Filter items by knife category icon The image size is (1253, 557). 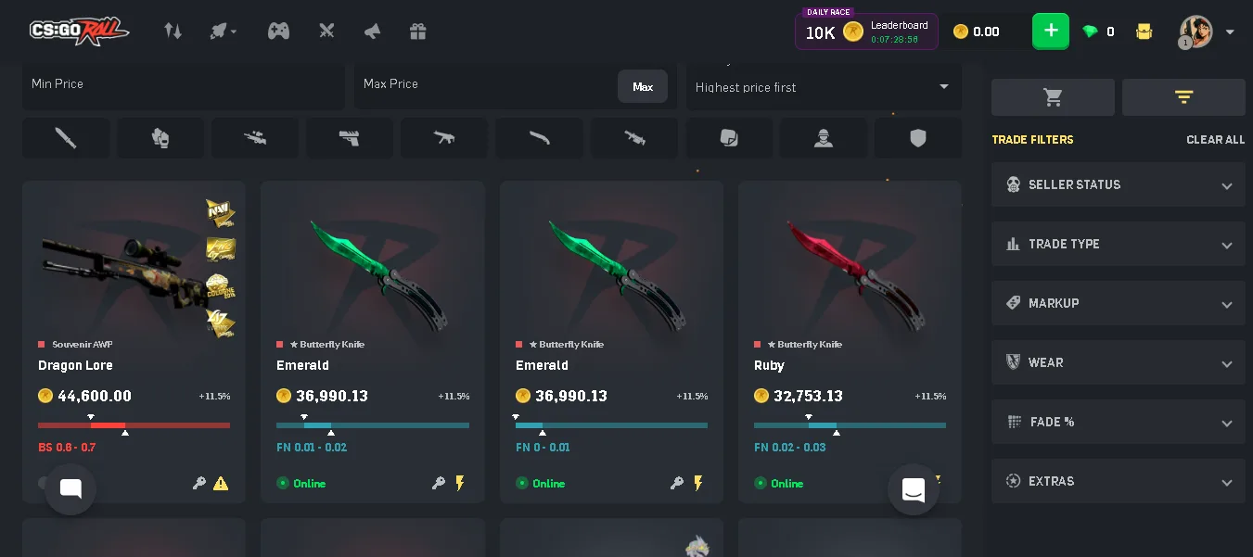66,138
